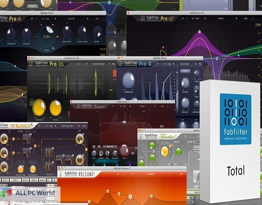Viewport: 262px width, 205px height.
Task: Click the crossover handle in Saturn 2 display
Action: [x=124, y=122]
